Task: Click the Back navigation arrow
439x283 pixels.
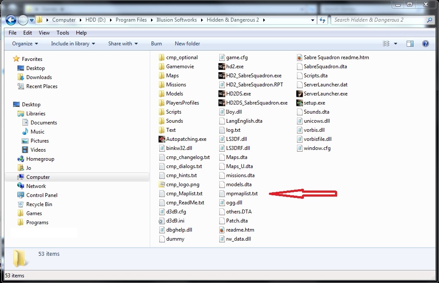Action: [x=11, y=20]
